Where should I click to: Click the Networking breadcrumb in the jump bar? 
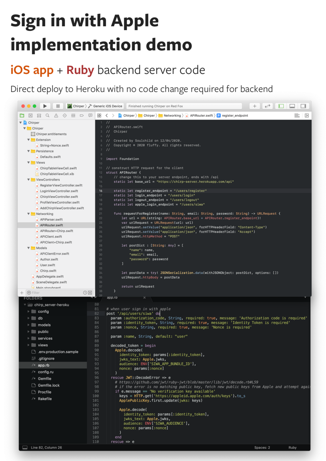coord(170,115)
